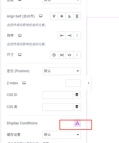The height and width of the screenshot is (143, 119).
Task: Set Align Self to stretch
Action: point(77,16)
